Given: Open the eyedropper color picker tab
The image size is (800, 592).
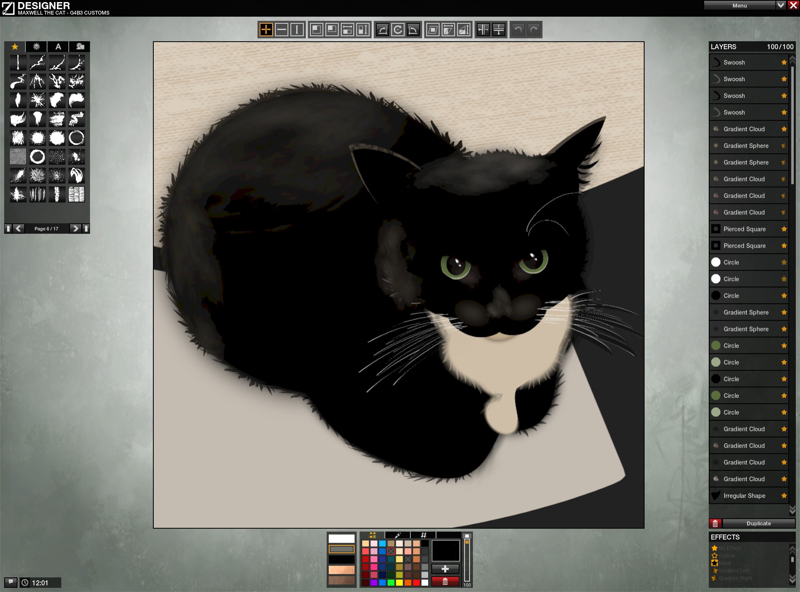Looking at the screenshot, I should click(x=397, y=535).
